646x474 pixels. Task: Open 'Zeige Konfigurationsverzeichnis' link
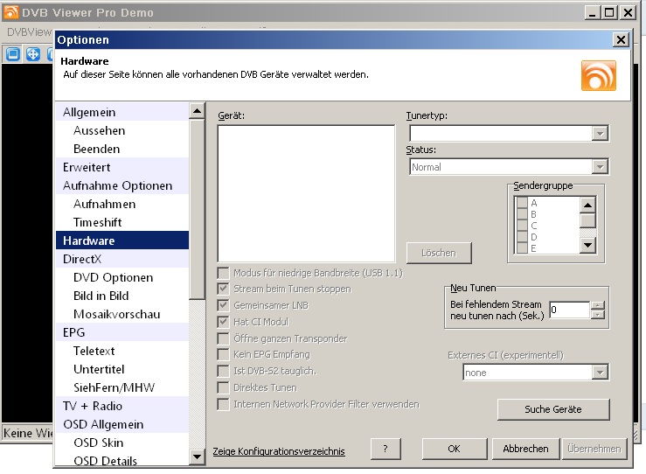(279, 451)
